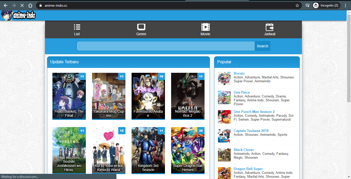Click the Incognito (2) profile indicator
The image size is (351, 179).
pyautogui.click(x=326, y=5)
